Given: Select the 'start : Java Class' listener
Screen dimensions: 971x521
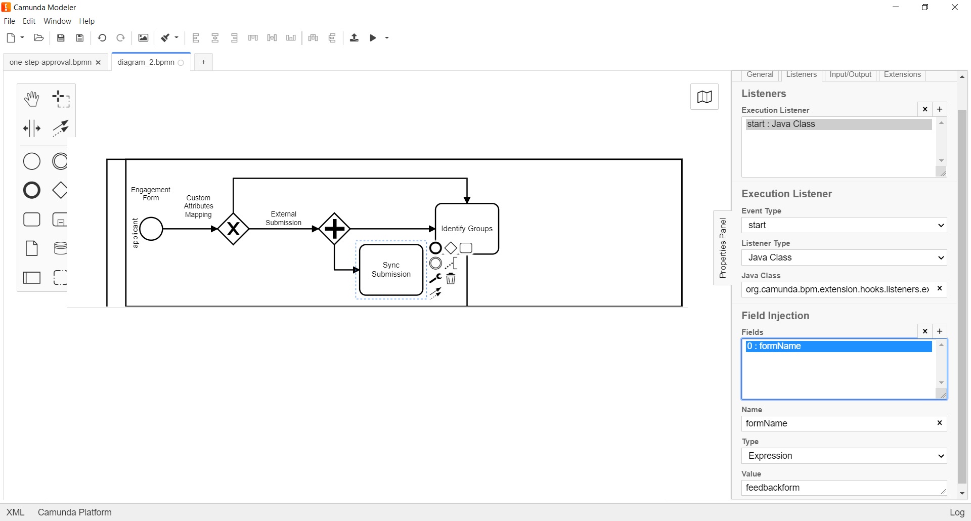Looking at the screenshot, I should (839, 124).
